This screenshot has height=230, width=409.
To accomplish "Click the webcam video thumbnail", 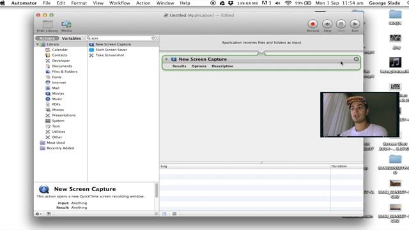I will 360,115.
